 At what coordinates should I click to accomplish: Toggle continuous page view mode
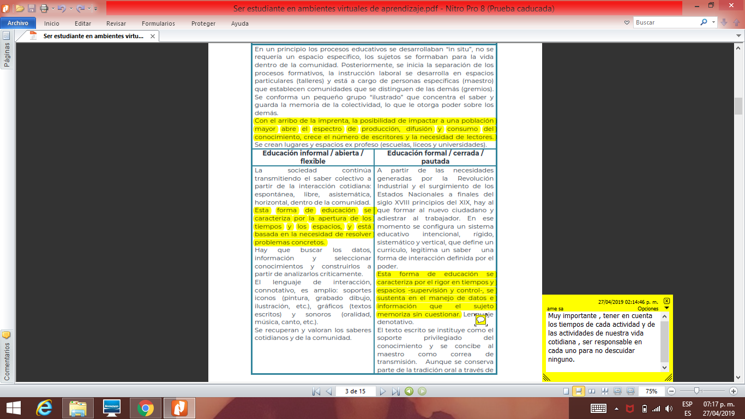[x=579, y=391]
